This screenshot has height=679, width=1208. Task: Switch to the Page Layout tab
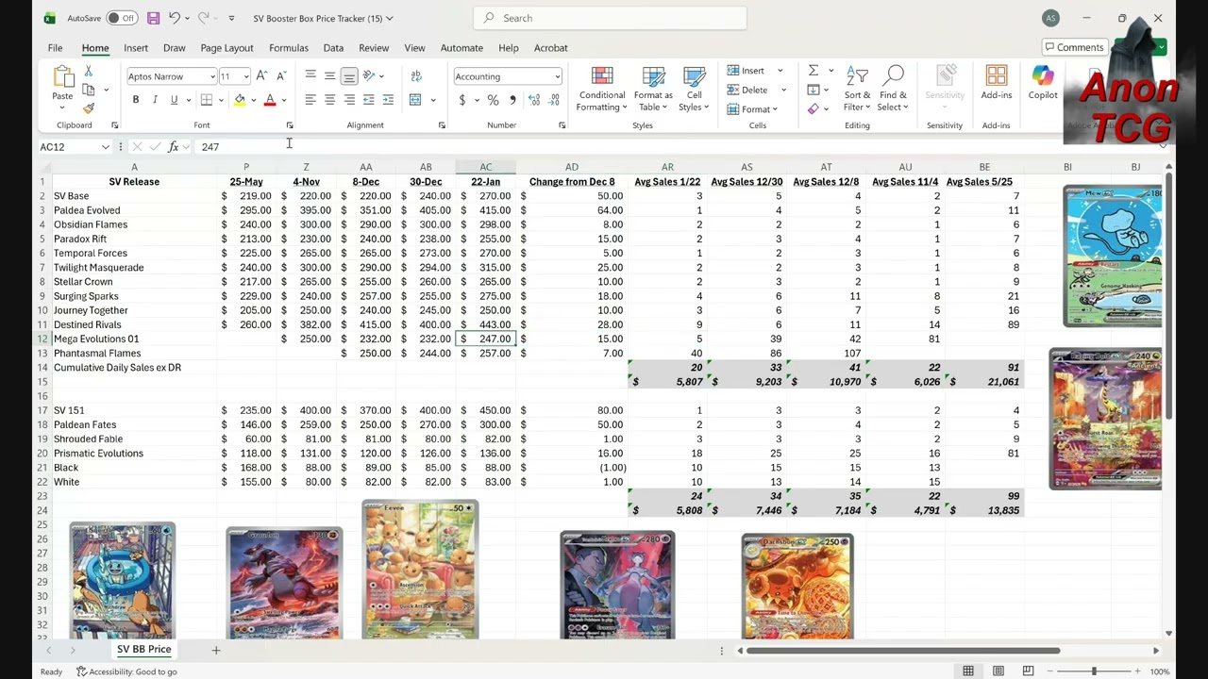point(226,48)
